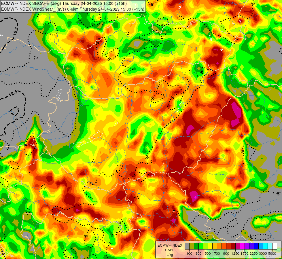This screenshot has width=282, height=259.
Task: Pick the lime yellow-green legend swatch
Action: (x=206, y=246)
